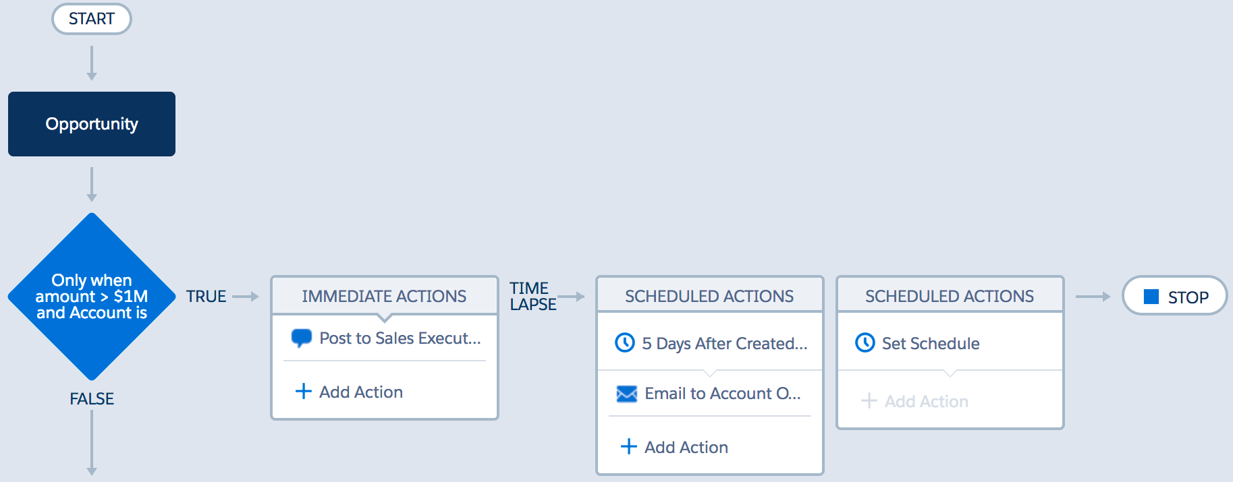Image resolution: width=1233 pixels, height=482 pixels.
Task: Select the second SCHEDULED ACTIONS header
Action: pos(950,297)
